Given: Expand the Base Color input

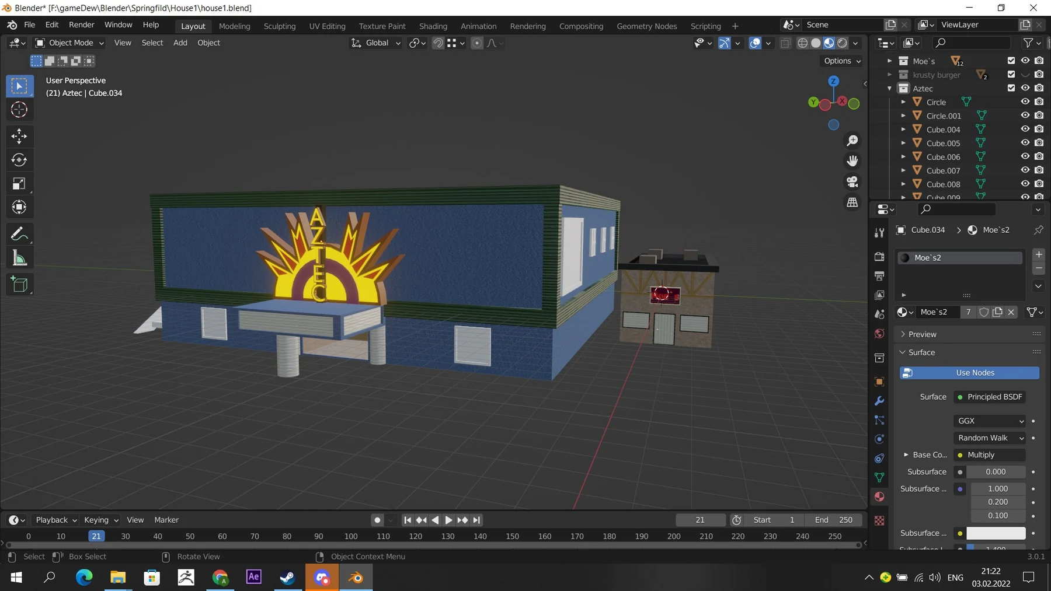Looking at the screenshot, I should pos(906,454).
